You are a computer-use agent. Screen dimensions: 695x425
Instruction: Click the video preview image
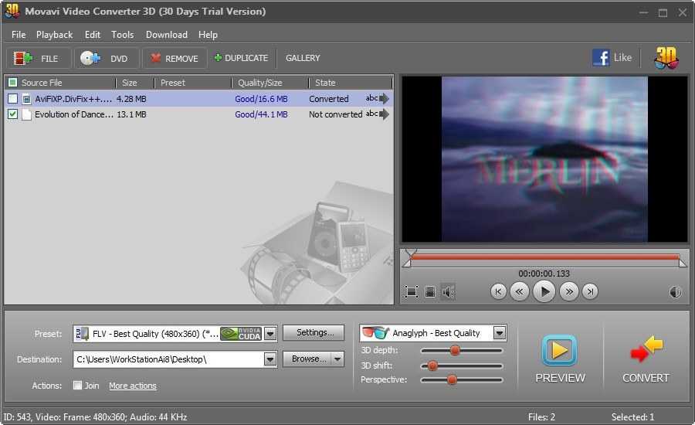(544, 159)
